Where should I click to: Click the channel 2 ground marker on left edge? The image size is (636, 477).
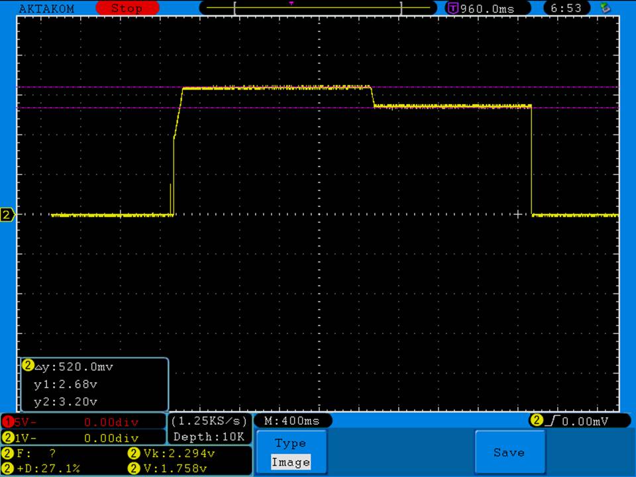coord(7,215)
